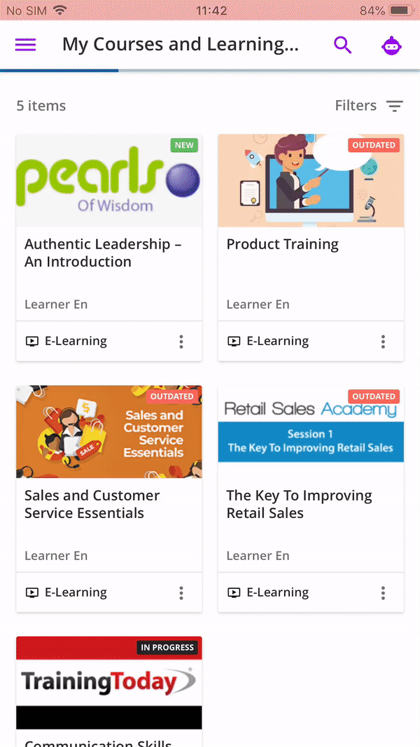420x747 pixels.
Task: Click E-Learning screen icon on Authentic Leadership card
Action: click(31, 342)
